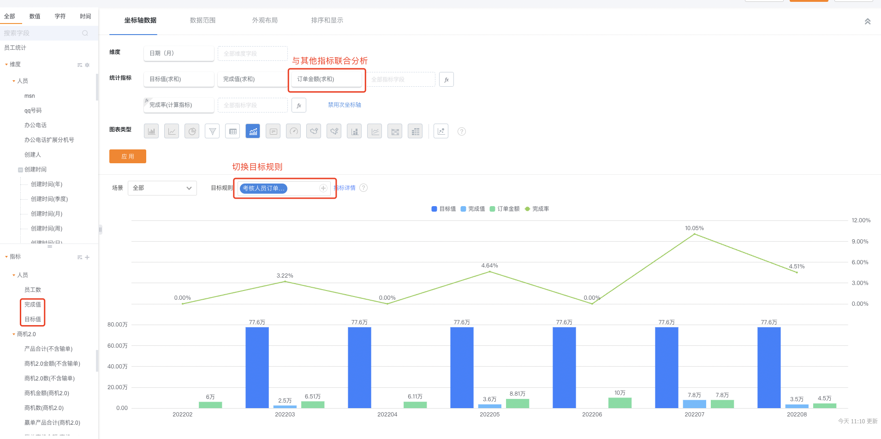The image size is (881, 439).
Task: Click the 订单金额(求和) metric chip
Action: (x=327, y=79)
